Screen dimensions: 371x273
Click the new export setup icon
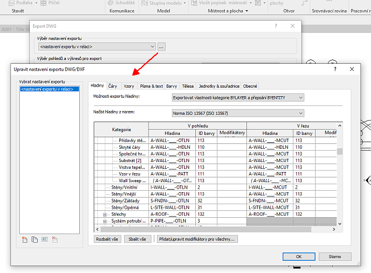coord(24,240)
